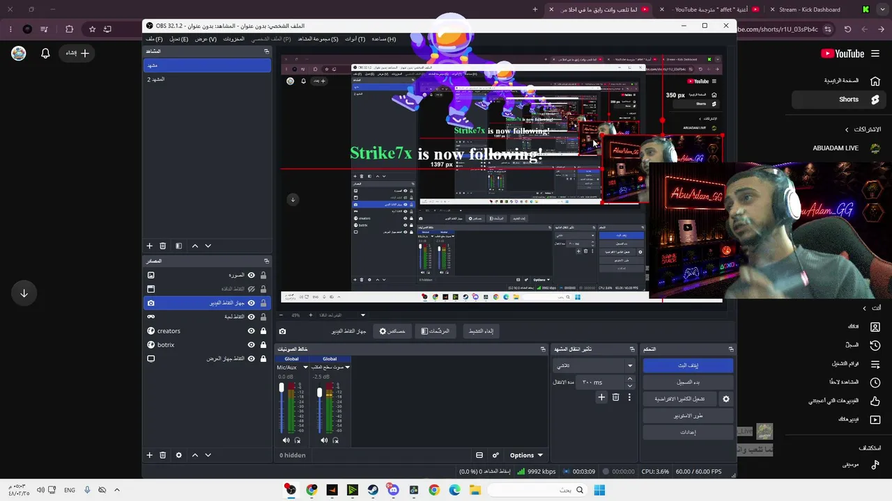Hide the الصورة image source
Viewport: 892px width, 501px height.
[x=252, y=275]
